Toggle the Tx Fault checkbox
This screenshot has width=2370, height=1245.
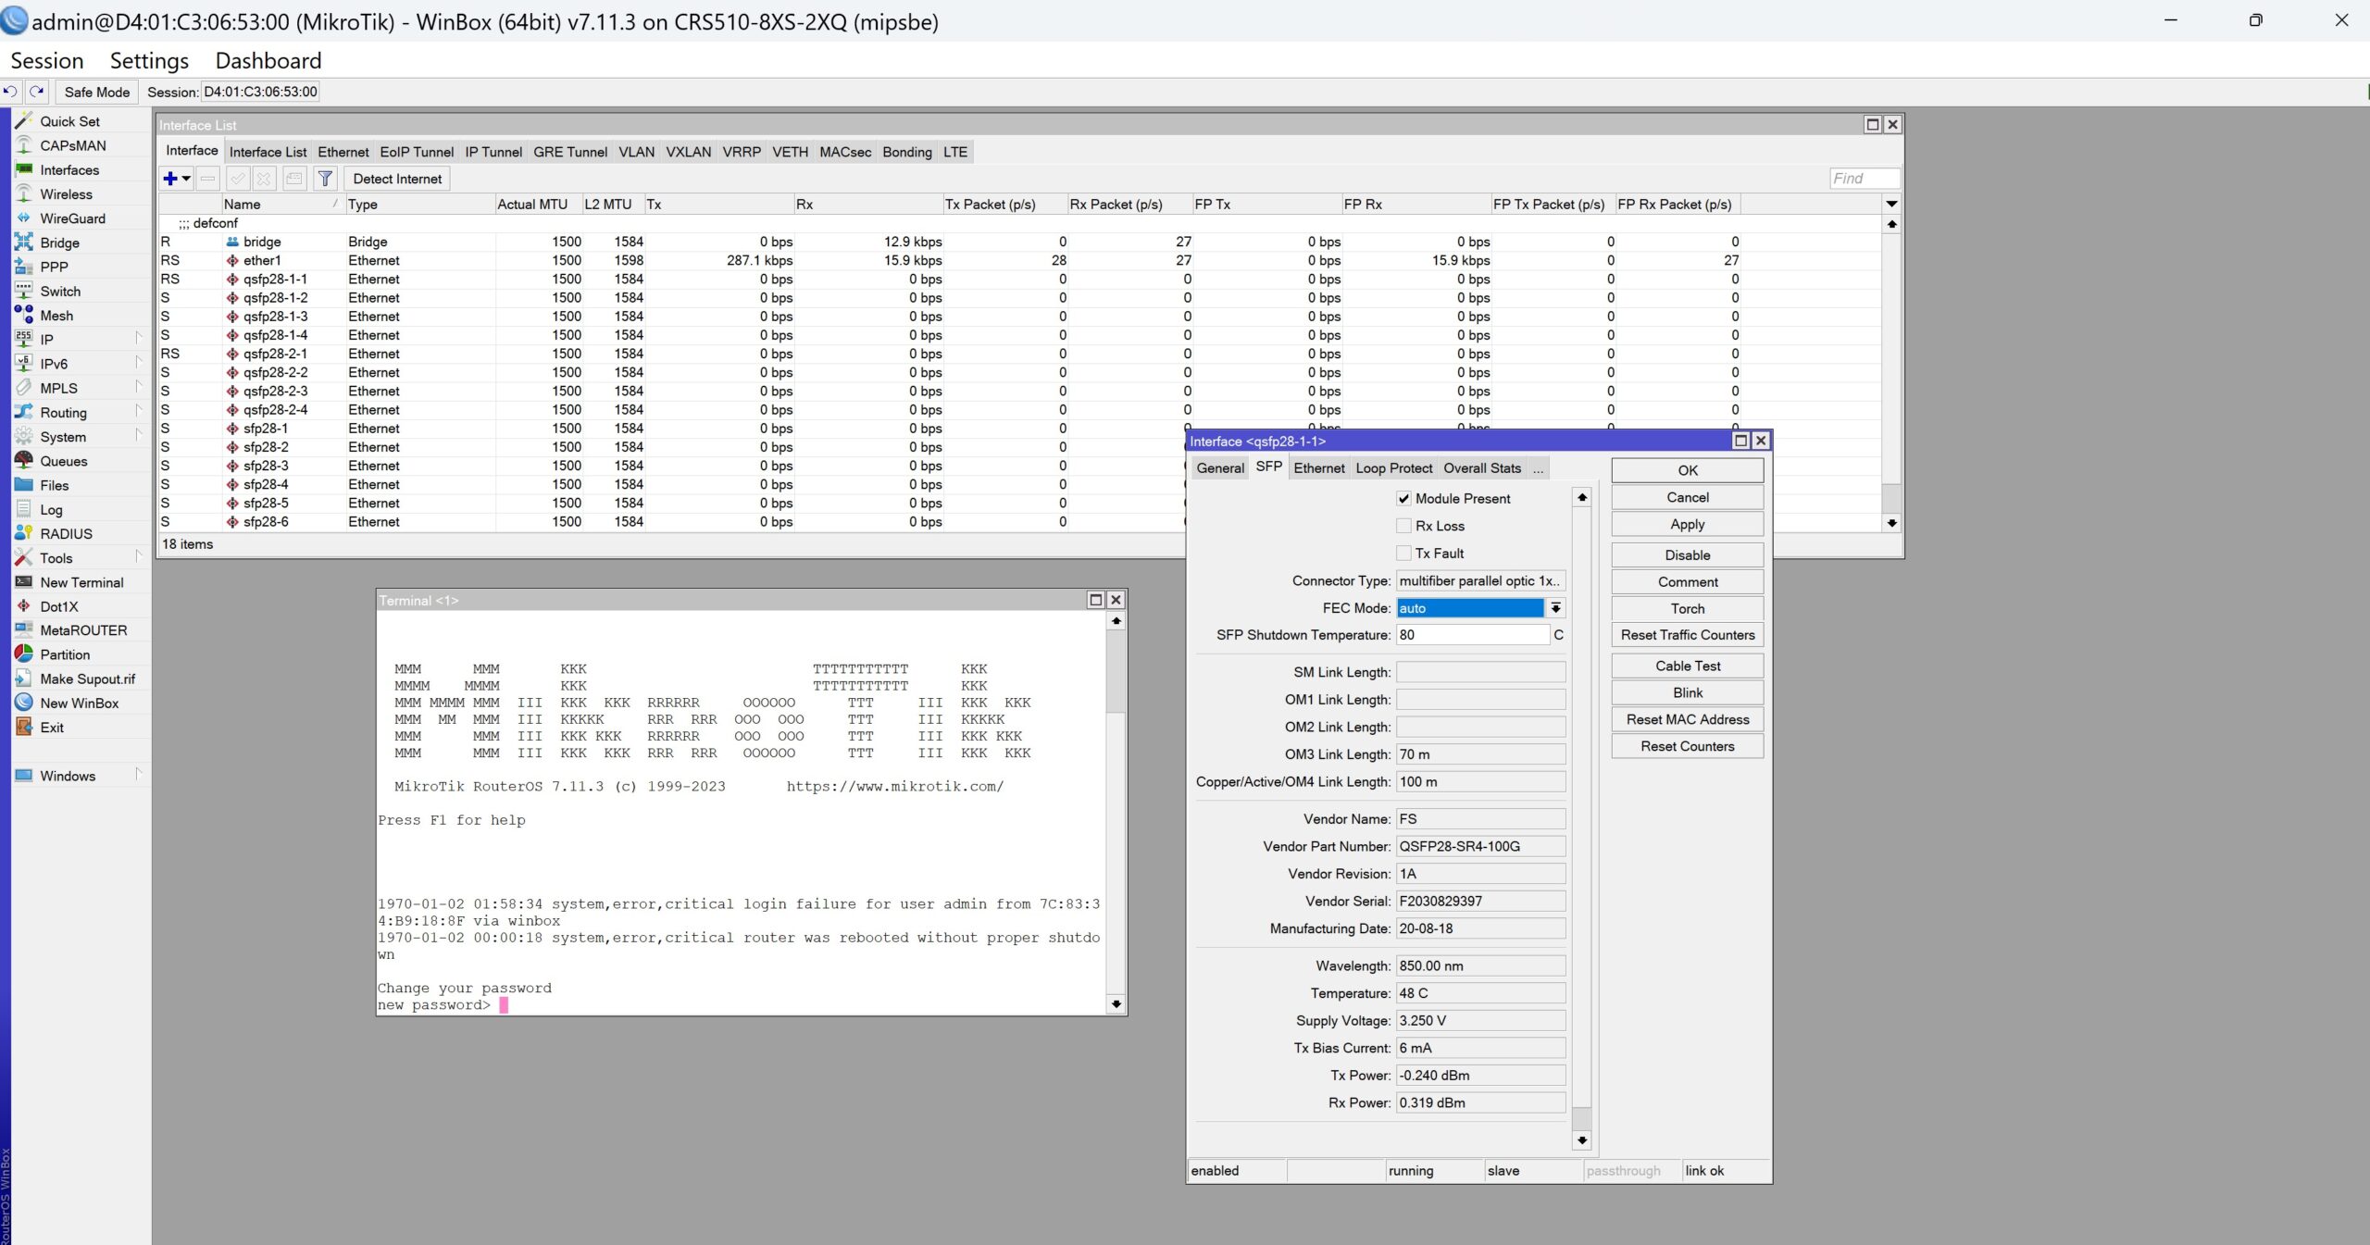(x=1403, y=554)
